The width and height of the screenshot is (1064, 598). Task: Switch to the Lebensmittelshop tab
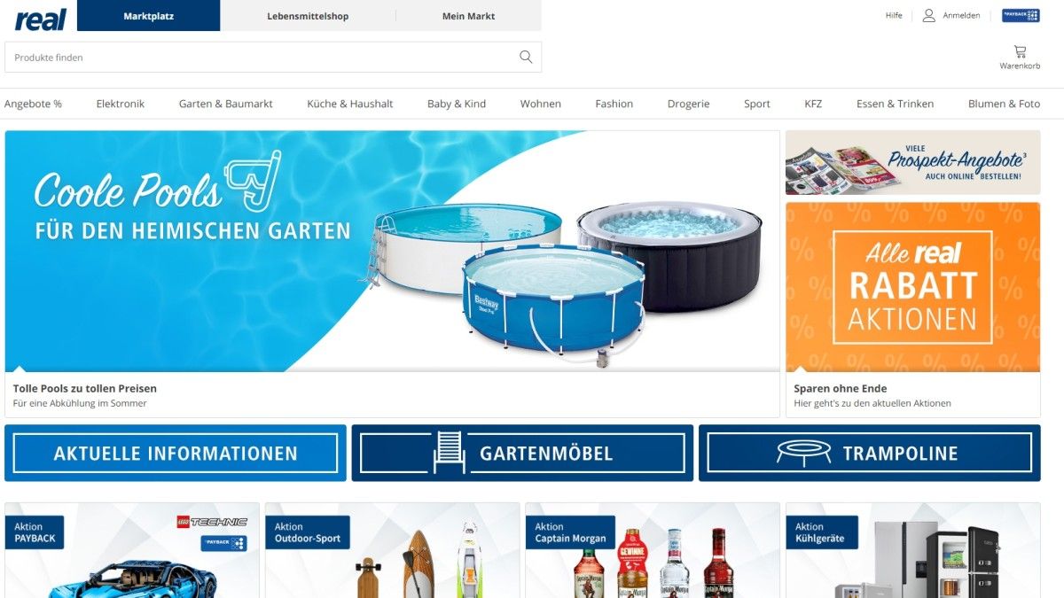[x=308, y=16]
